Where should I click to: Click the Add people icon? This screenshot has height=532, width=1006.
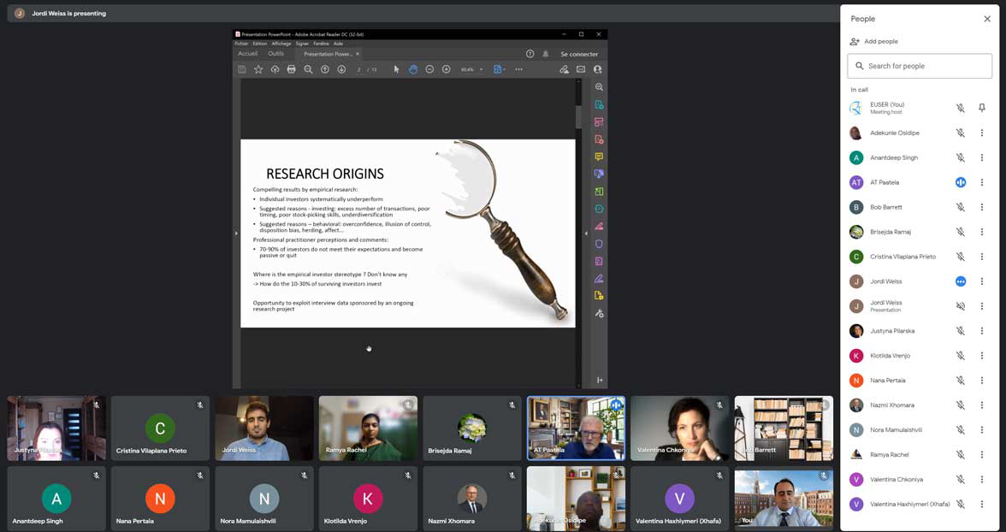tap(855, 41)
